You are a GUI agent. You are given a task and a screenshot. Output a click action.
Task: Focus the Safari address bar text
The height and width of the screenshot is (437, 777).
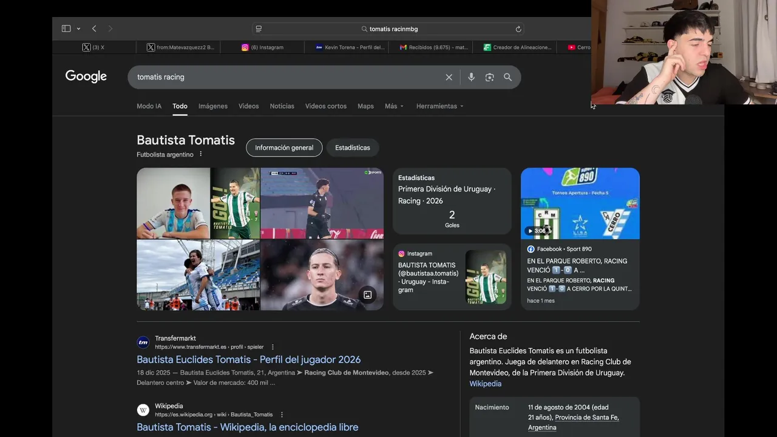[x=393, y=29]
